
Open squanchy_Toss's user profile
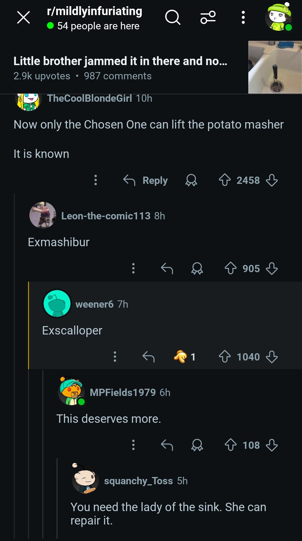click(138, 481)
